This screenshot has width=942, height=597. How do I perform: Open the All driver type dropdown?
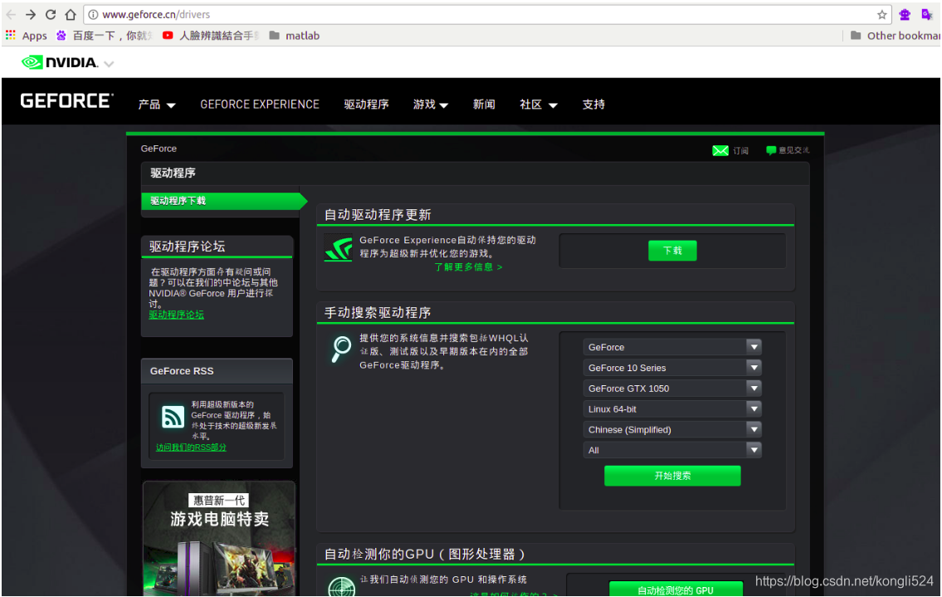click(672, 450)
